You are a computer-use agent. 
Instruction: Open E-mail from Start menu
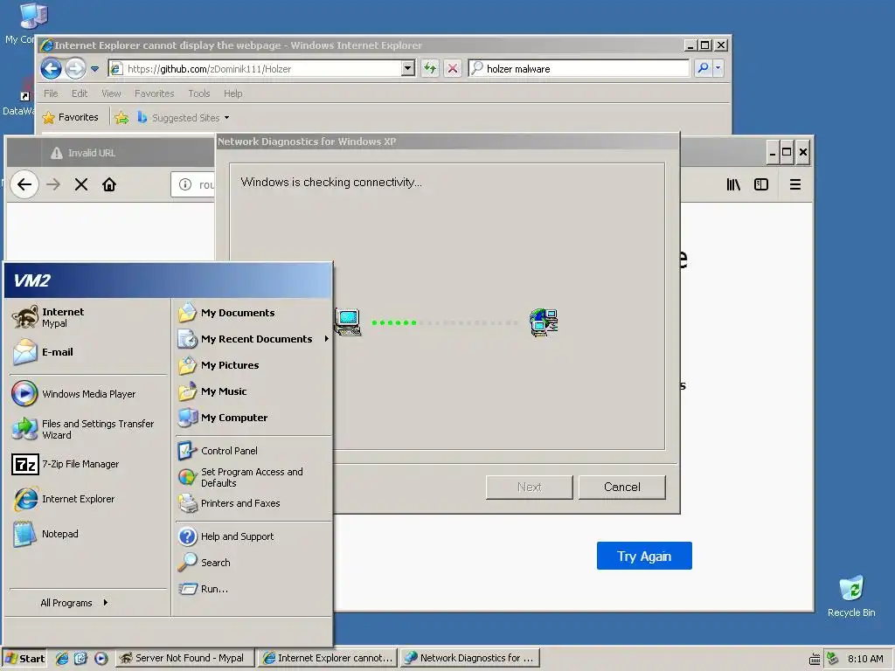coord(88,352)
